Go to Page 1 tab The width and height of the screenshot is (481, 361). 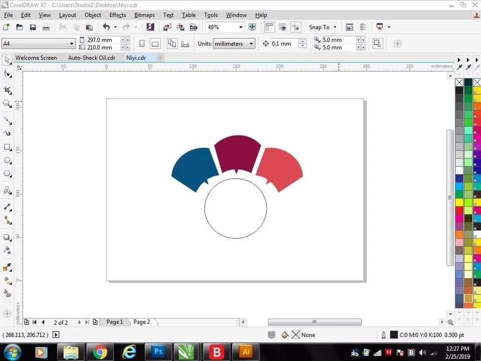point(115,322)
